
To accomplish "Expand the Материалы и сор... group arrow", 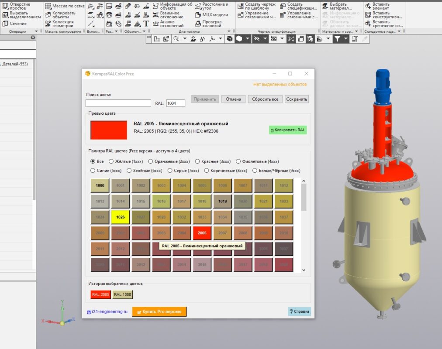I will coord(356,31).
